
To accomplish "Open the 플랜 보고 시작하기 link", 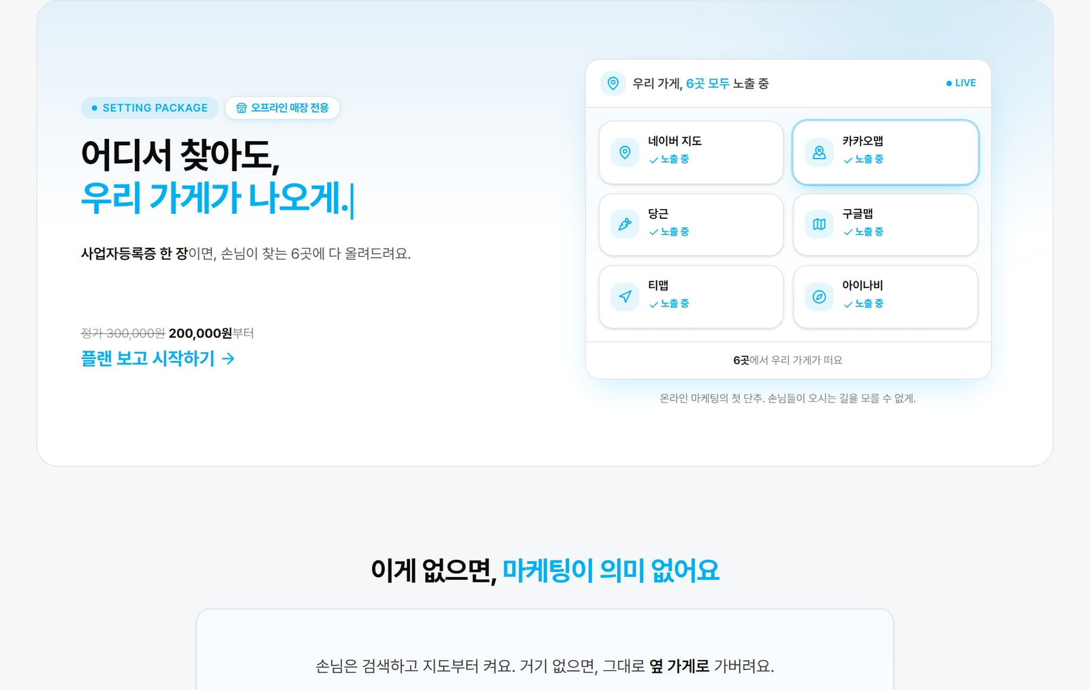I will (x=157, y=358).
